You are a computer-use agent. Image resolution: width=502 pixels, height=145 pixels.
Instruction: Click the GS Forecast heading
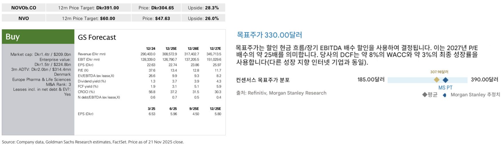[97, 37]
